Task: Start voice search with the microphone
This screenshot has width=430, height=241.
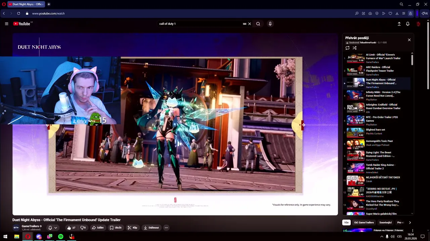Action: click(x=270, y=24)
